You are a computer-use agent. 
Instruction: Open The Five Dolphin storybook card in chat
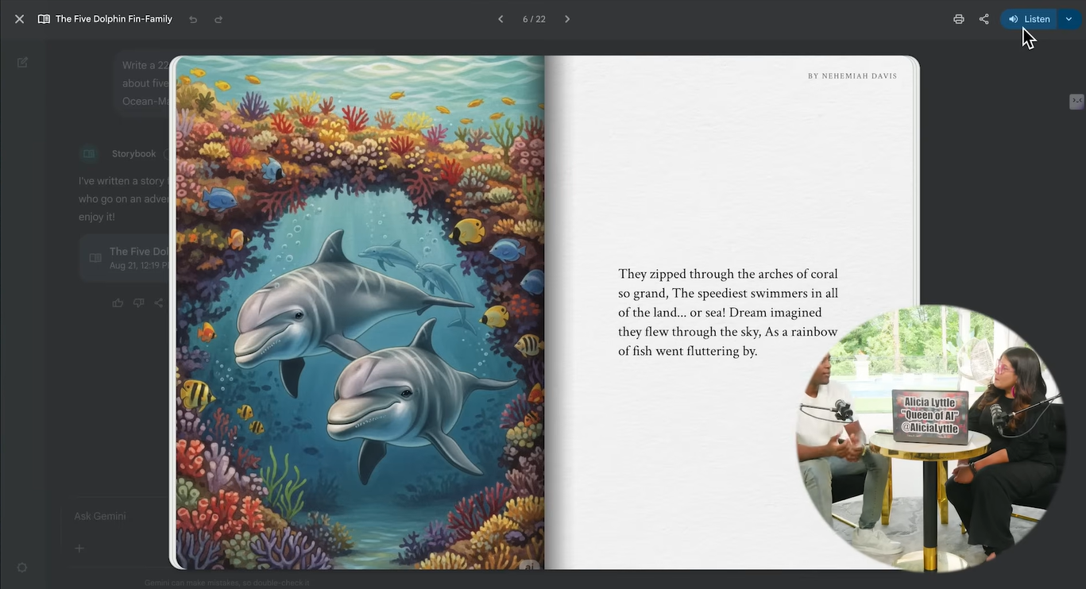[127, 258]
